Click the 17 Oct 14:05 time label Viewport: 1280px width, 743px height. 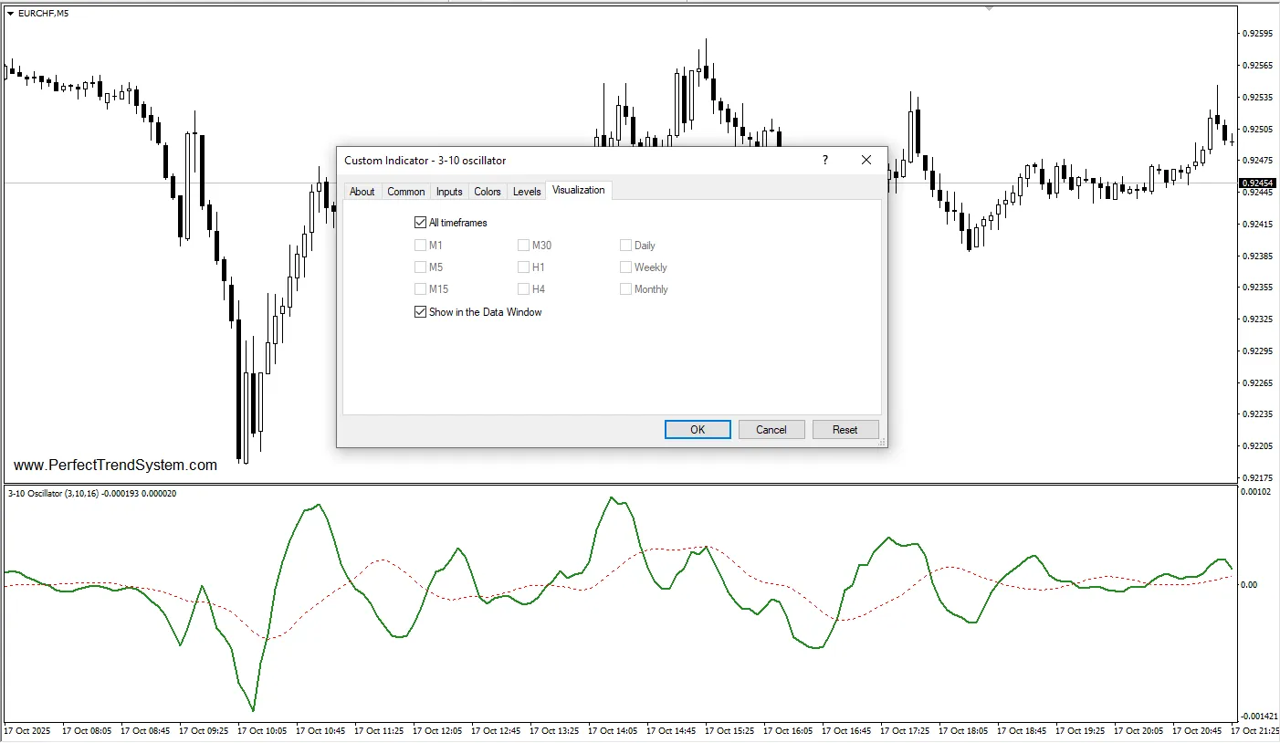click(614, 731)
